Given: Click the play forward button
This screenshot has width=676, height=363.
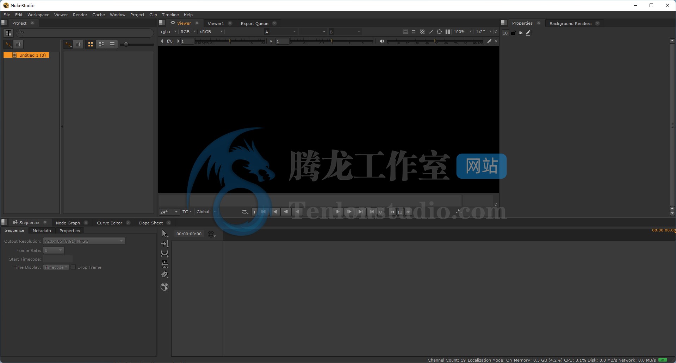Looking at the screenshot, I should pos(337,212).
